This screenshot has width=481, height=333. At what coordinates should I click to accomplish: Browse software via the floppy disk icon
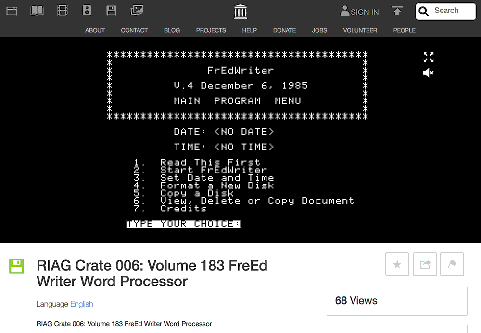coord(111,10)
